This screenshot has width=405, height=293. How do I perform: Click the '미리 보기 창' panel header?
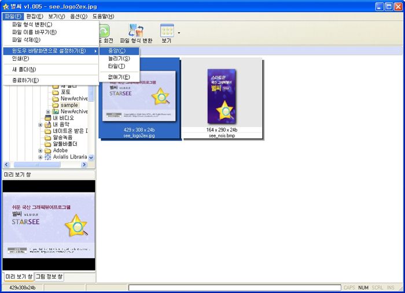coord(49,175)
